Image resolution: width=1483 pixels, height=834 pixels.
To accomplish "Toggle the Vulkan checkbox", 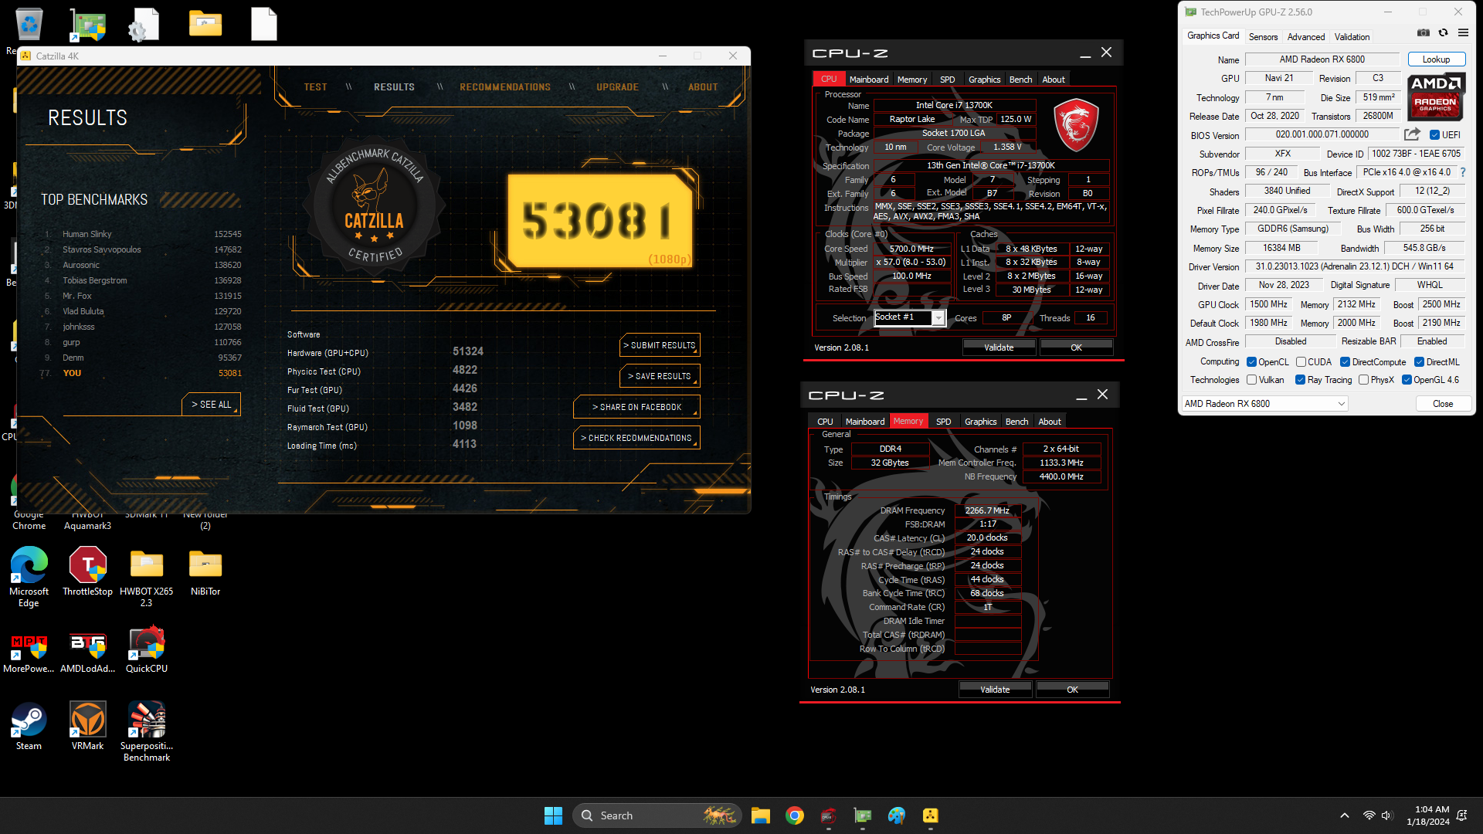I will [x=1251, y=380].
